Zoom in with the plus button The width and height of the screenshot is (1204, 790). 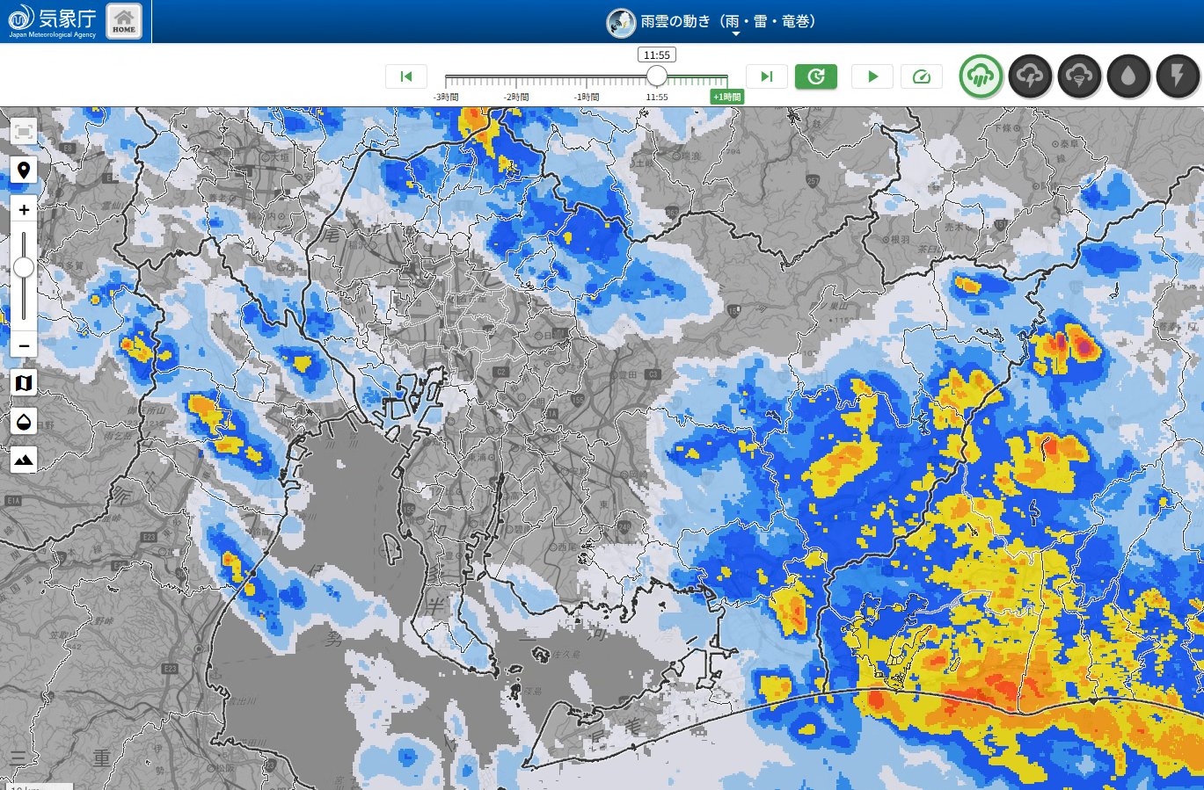24,210
